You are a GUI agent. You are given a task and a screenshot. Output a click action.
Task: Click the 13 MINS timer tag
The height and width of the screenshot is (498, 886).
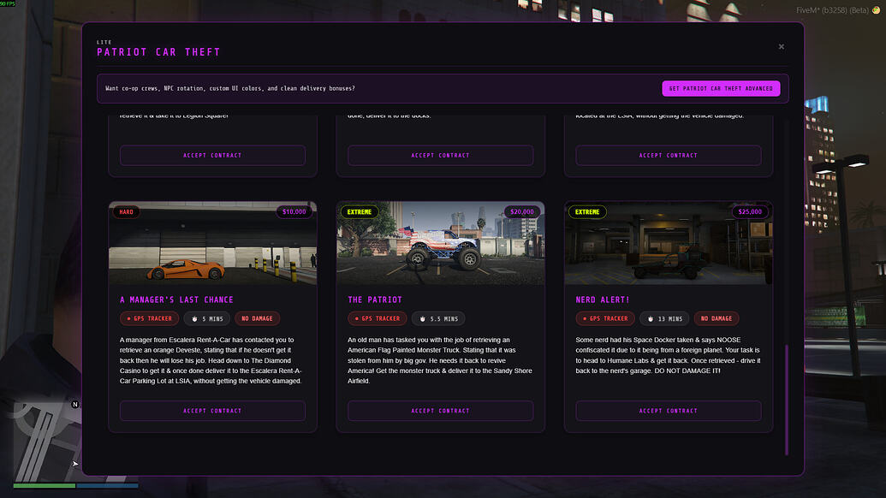coord(664,318)
